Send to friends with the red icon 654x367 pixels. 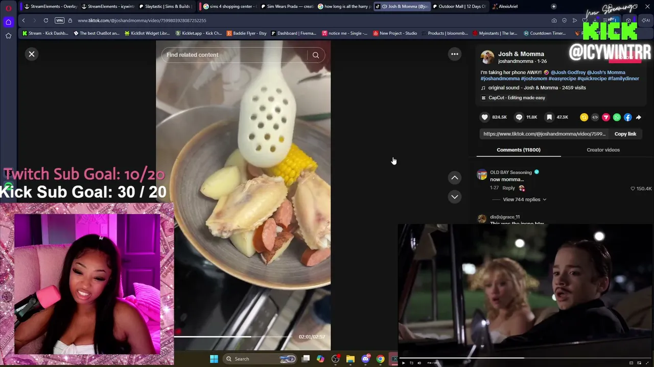606,117
